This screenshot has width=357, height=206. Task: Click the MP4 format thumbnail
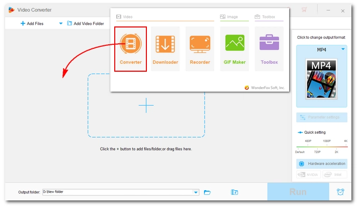321,79
